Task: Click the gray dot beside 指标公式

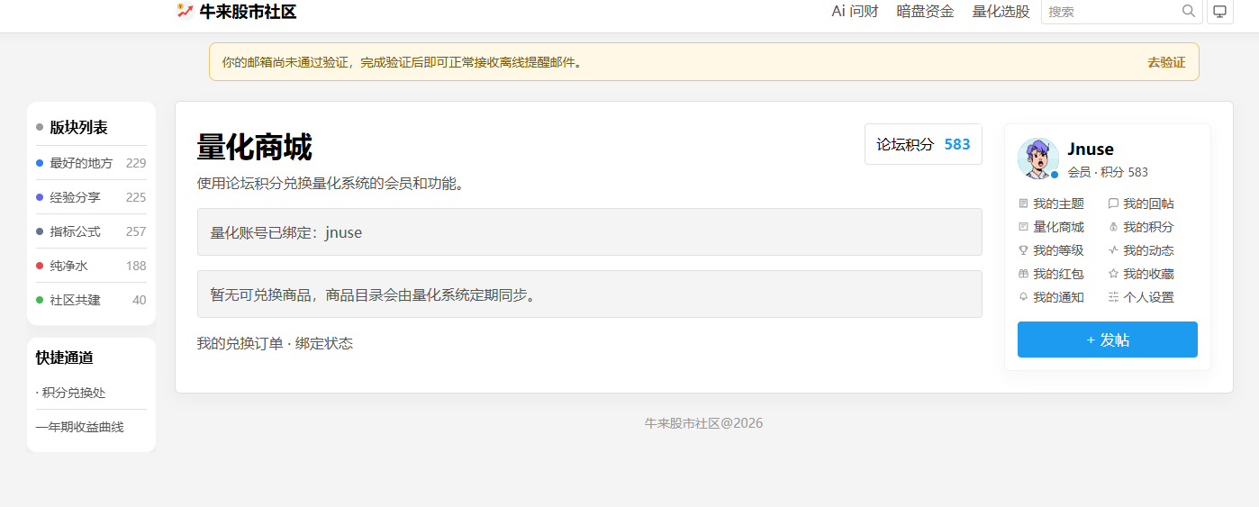Action: [40, 231]
